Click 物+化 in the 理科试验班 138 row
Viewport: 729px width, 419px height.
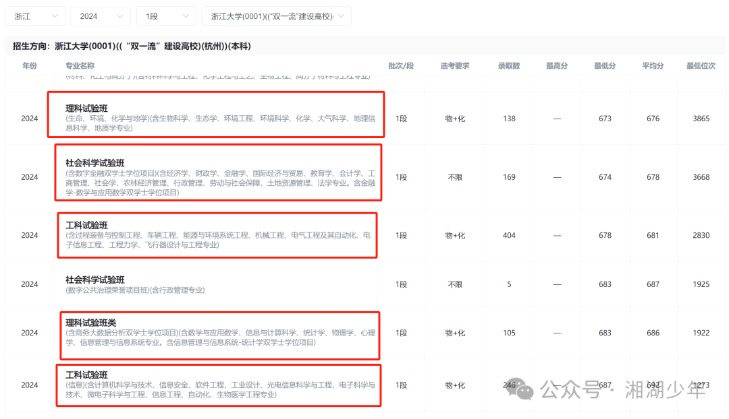455,119
